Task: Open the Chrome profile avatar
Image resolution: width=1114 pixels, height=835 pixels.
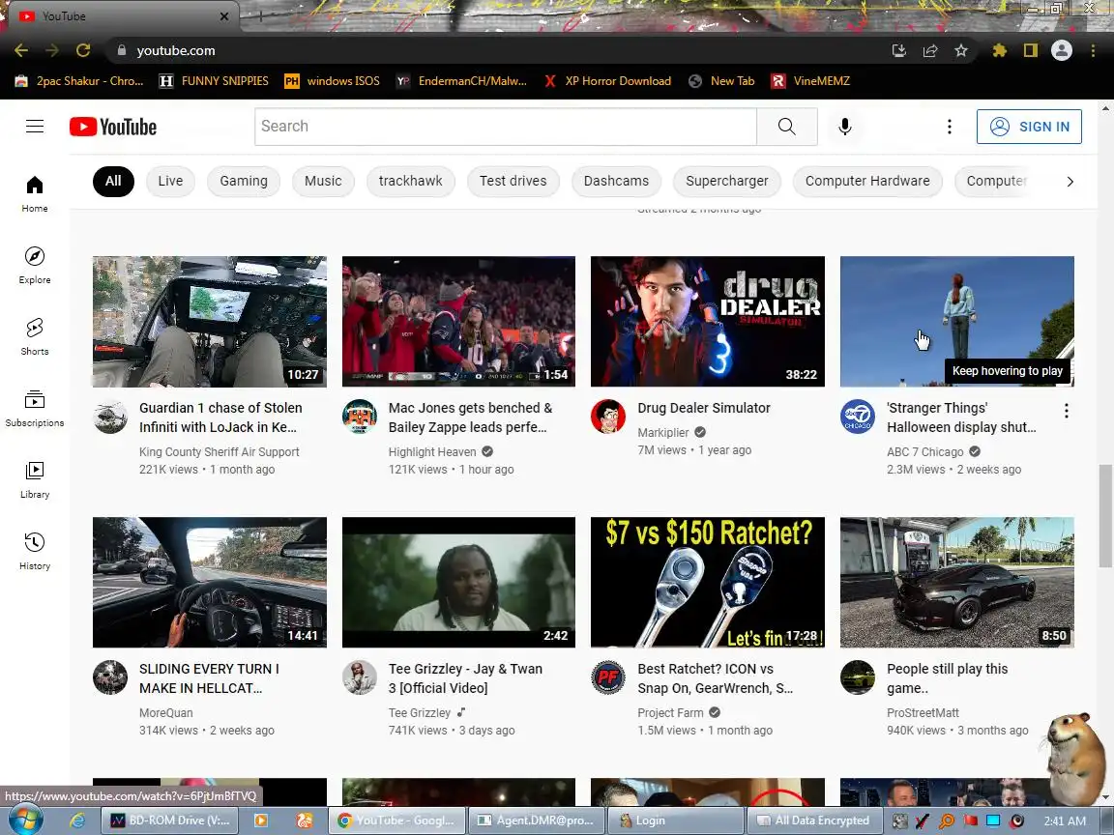Action: [1062, 50]
